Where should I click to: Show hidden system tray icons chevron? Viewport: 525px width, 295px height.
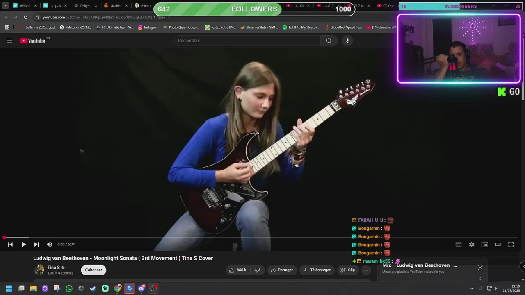472,288
